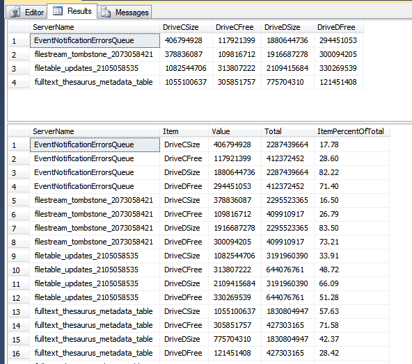Select DriveDSize column header
Viewport: 412px width, 364px height.
coord(287,27)
